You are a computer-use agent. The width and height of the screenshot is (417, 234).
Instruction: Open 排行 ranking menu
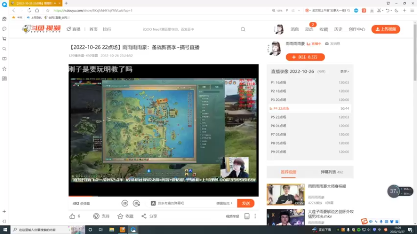[x=107, y=29]
